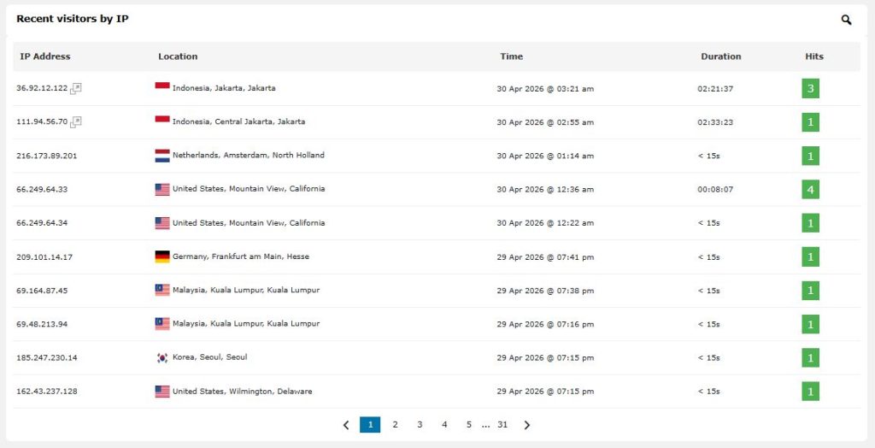Select IP address 216.173.89.201
The image size is (875, 448).
47,156
